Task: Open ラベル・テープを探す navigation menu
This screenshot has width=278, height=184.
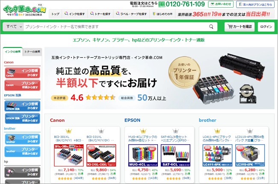Action: click(131, 14)
